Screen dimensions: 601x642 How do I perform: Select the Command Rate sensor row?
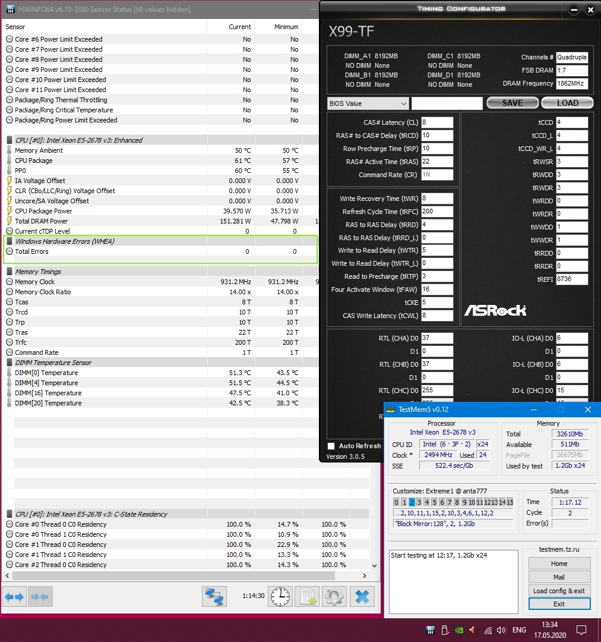click(160, 353)
